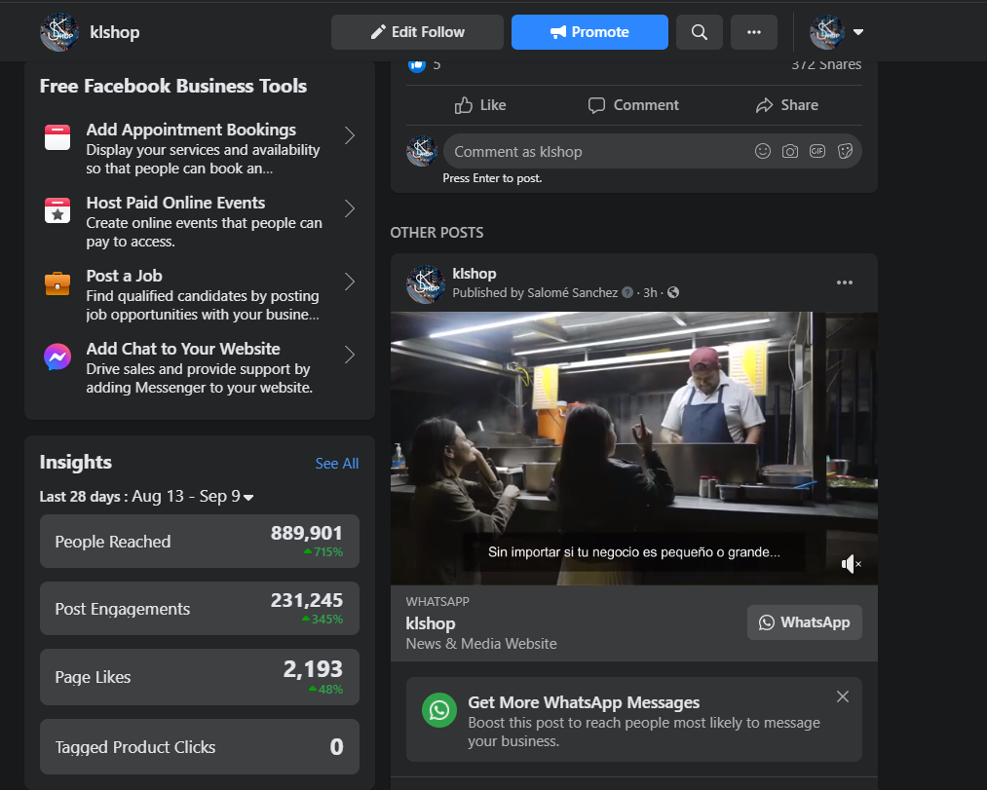This screenshot has height=790, width=987.
Task: Click the klshop page name in header
Action: [115, 32]
